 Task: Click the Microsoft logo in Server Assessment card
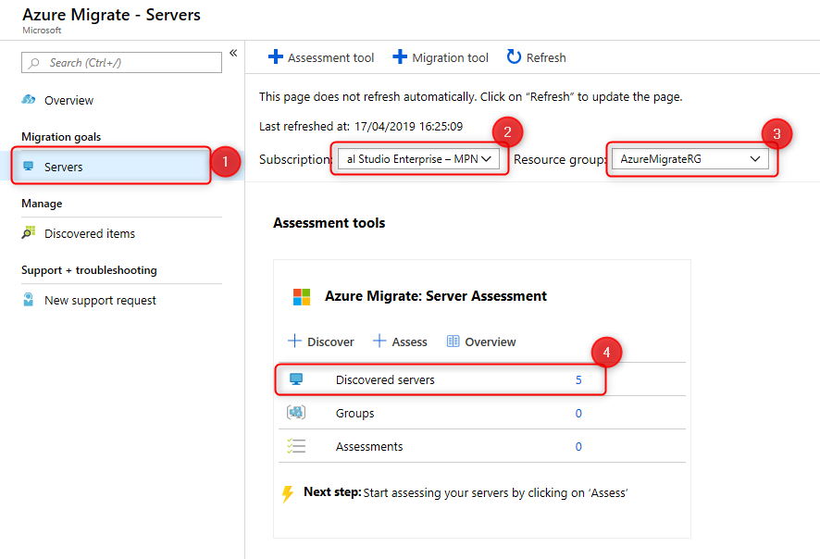tap(302, 297)
